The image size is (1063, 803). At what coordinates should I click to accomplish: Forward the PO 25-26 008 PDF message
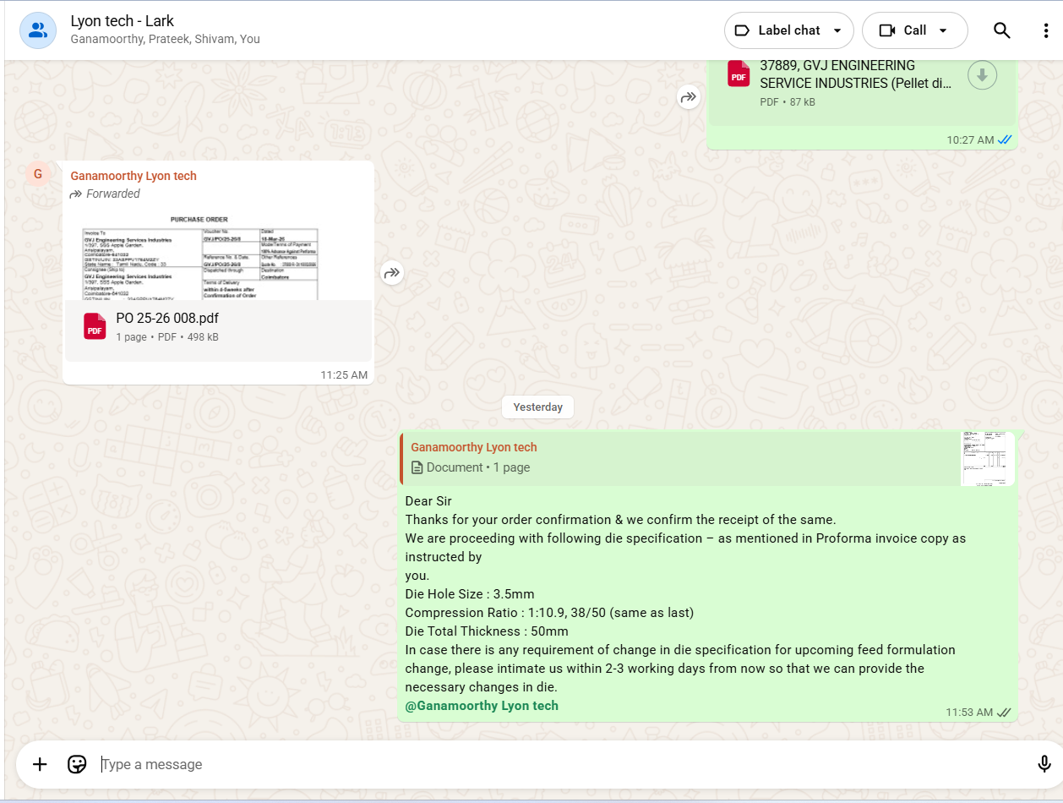pos(392,273)
